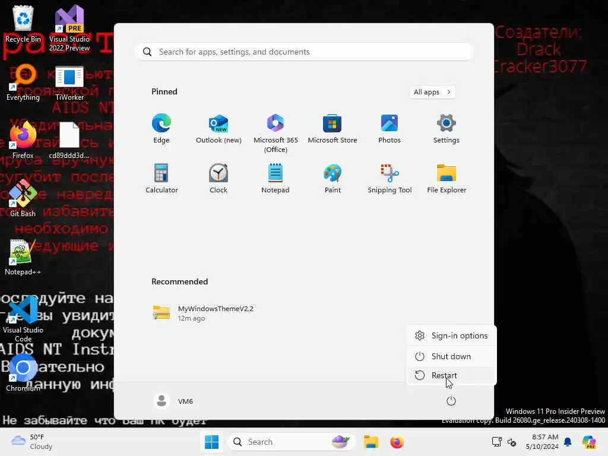Select TiWorker desktop icon
Image resolution: width=608 pixels, height=456 pixels.
click(x=69, y=83)
